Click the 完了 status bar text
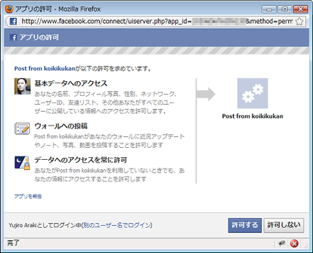The height and width of the screenshot is (253, 313). [13, 243]
